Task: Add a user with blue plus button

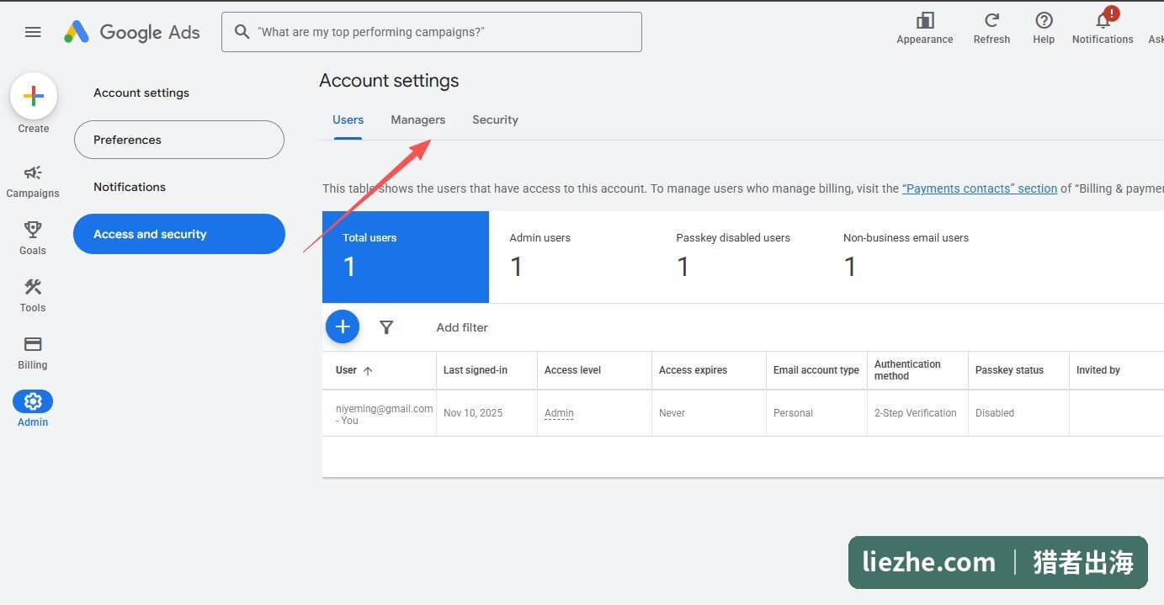Action: pyautogui.click(x=343, y=326)
